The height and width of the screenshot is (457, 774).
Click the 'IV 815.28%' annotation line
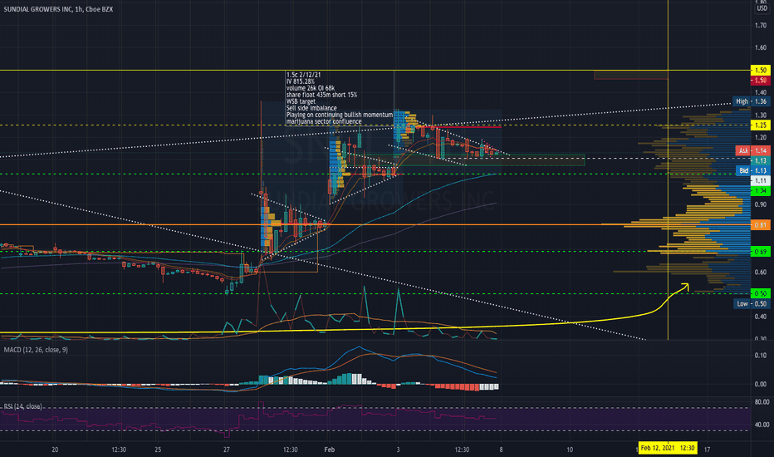tap(301, 81)
